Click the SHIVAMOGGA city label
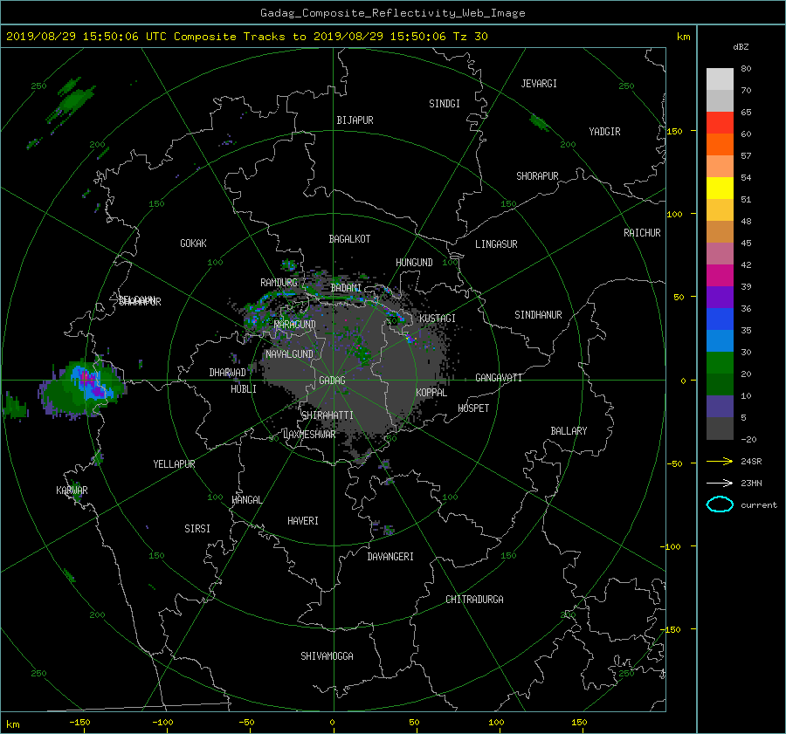The height and width of the screenshot is (734, 786). click(327, 655)
